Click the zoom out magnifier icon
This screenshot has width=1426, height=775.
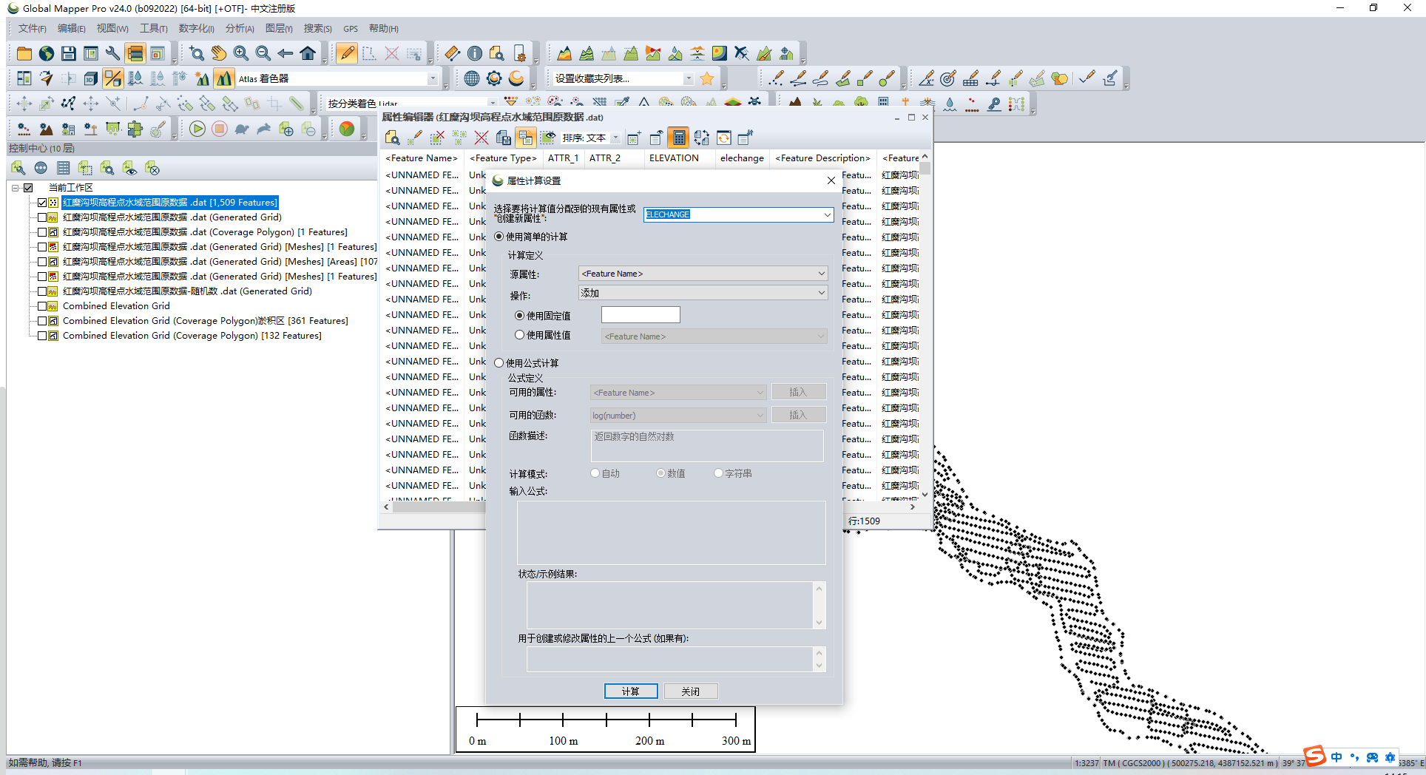[263, 53]
